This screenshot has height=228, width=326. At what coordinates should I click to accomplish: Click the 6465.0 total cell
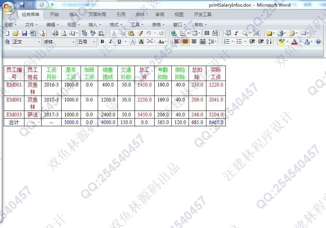tap(216, 122)
